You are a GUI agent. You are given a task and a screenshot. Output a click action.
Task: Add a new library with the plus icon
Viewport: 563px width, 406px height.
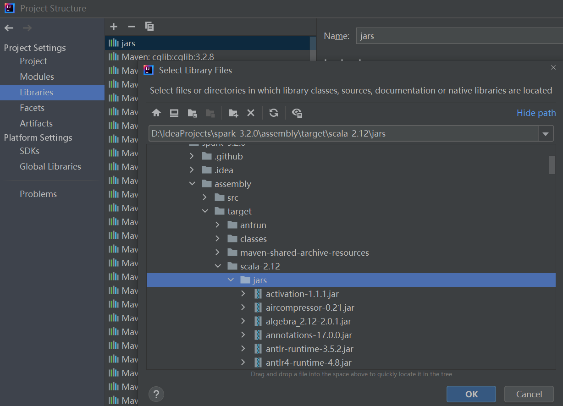114,27
